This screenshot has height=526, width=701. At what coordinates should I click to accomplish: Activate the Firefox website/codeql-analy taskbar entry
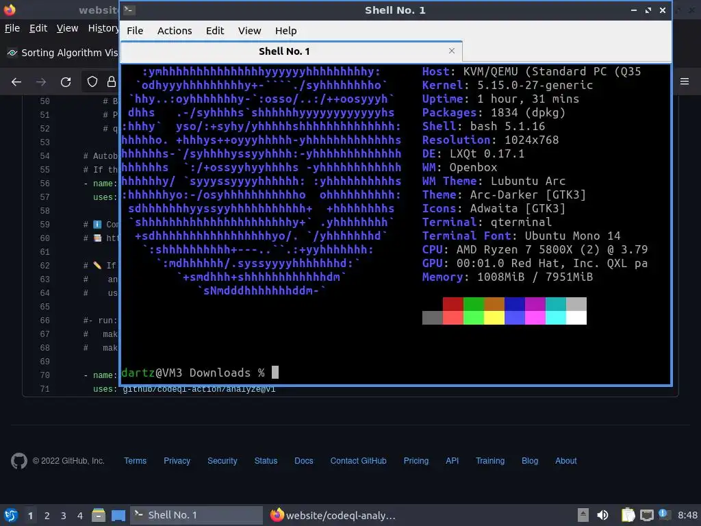pyautogui.click(x=333, y=515)
